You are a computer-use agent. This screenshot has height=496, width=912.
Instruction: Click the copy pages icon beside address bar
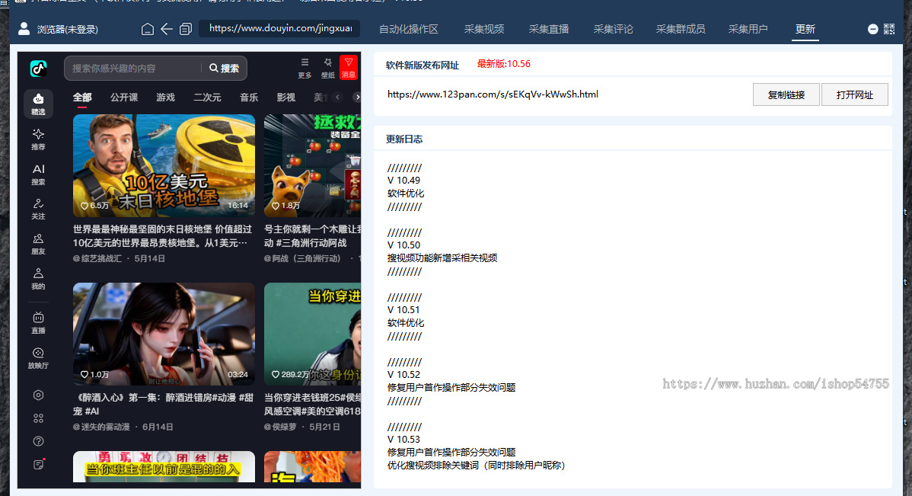186,28
